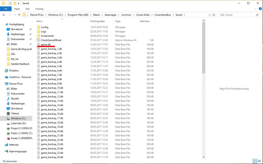Click the Back navigation arrow
This screenshot has width=263, height=164.
4,15
